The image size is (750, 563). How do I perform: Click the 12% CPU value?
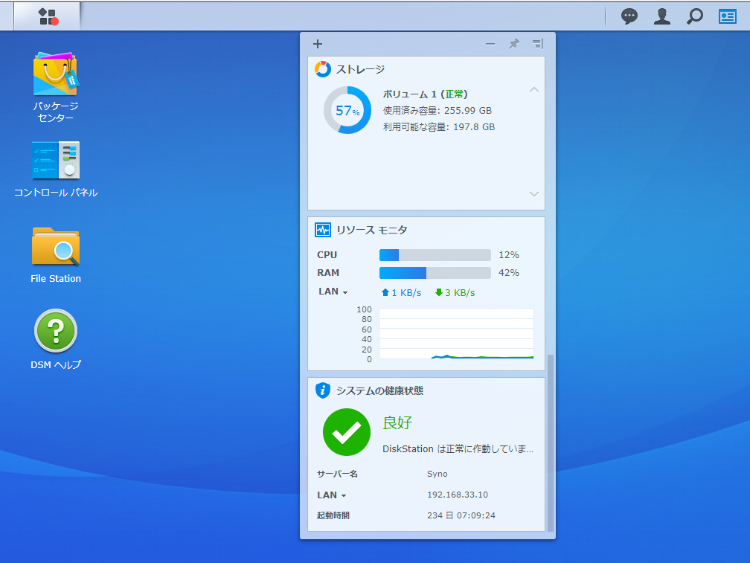[x=509, y=255]
